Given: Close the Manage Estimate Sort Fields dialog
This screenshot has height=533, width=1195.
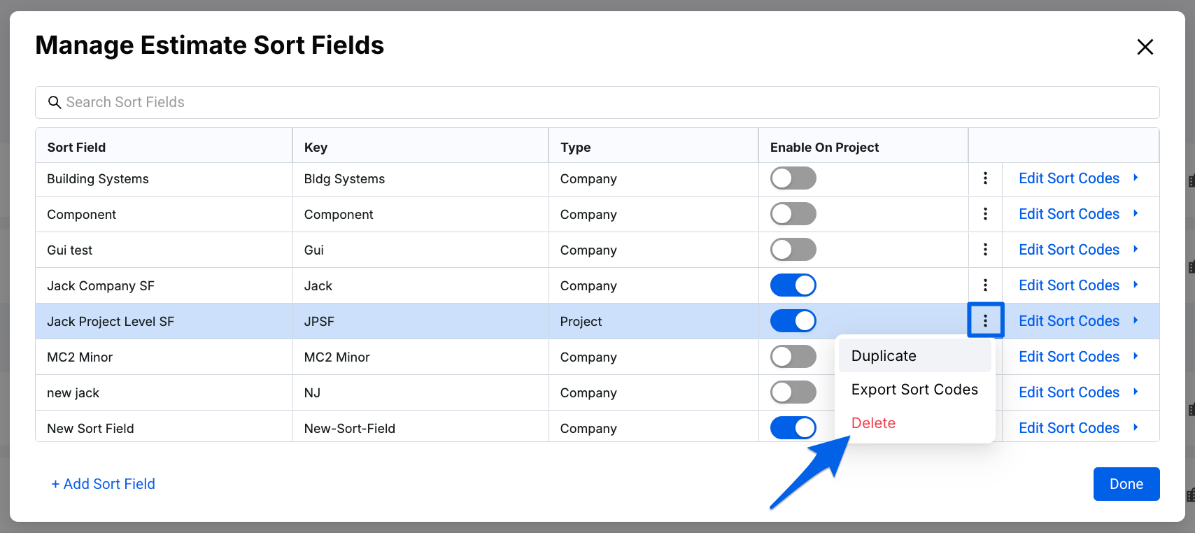Looking at the screenshot, I should [1145, 47].
